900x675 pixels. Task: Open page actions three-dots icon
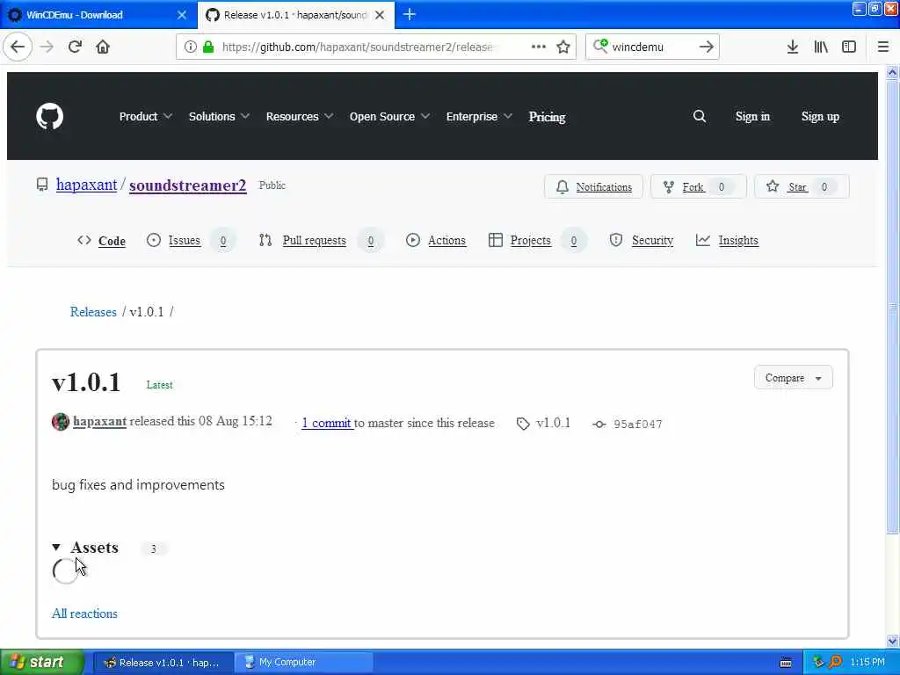point(539,47)
